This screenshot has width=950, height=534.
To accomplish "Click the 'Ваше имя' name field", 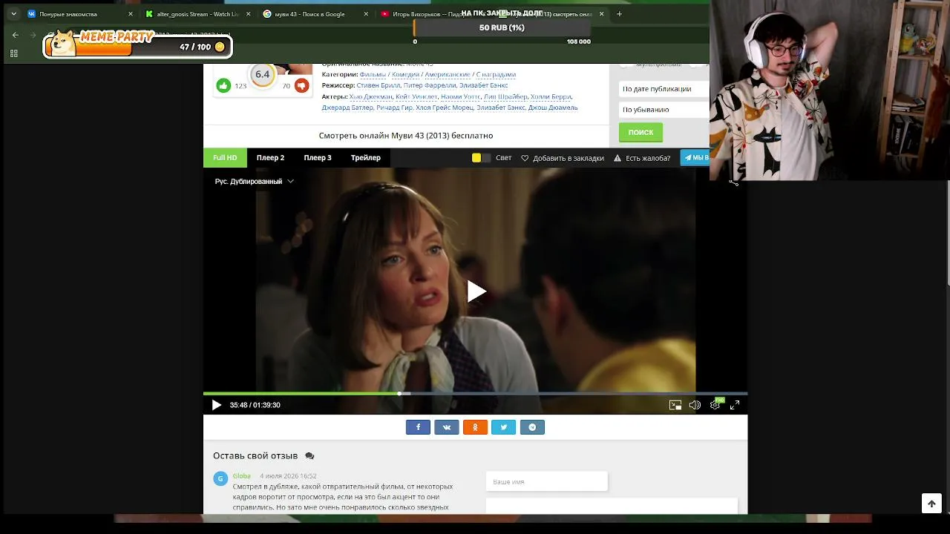I will [x=546, y=482].
